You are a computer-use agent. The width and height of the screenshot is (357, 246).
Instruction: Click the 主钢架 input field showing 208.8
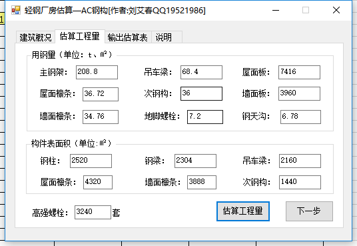click(x=97, y=72)
